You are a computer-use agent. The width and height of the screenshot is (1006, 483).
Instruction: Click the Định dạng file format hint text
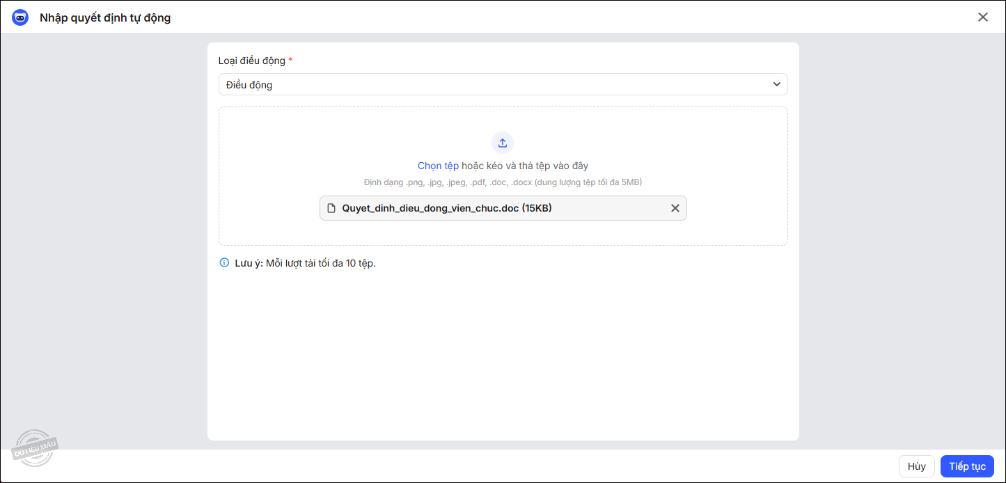pos(503,182)
